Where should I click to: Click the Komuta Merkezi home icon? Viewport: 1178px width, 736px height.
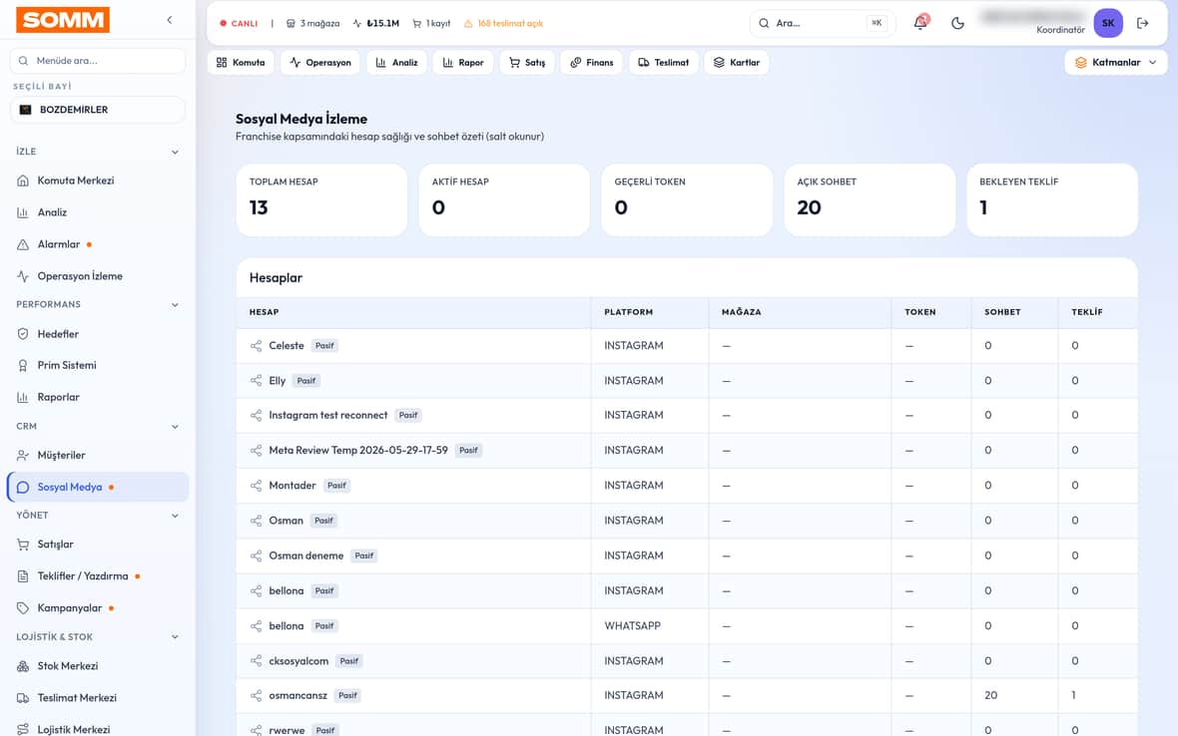23,181
